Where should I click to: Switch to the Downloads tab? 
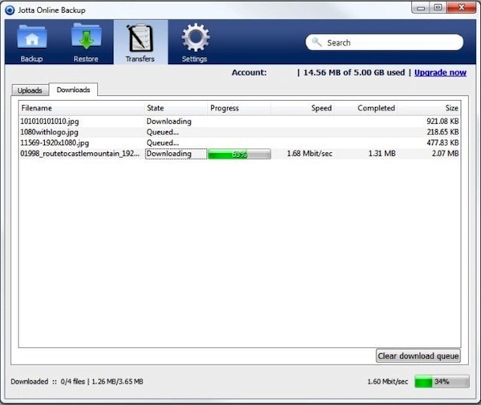point(73,90)
